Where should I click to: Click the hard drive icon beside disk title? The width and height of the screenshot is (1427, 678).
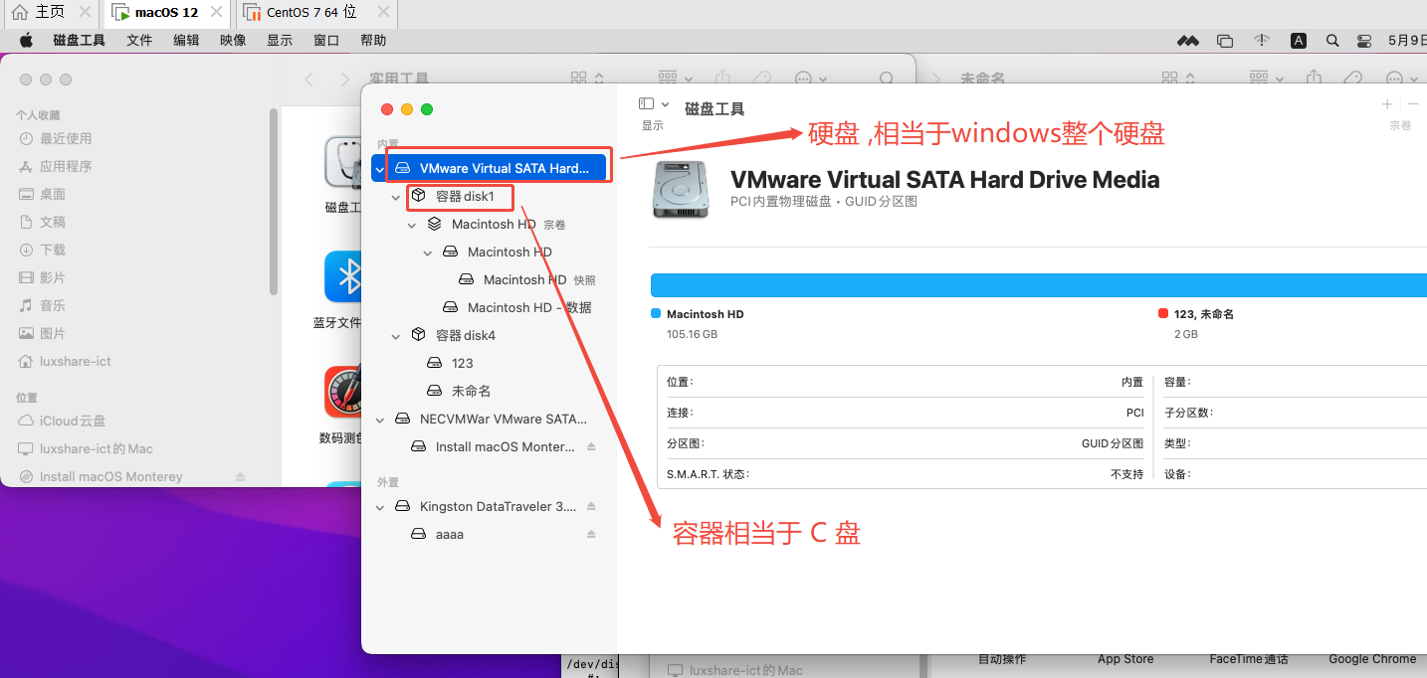(x=682, y=190)
